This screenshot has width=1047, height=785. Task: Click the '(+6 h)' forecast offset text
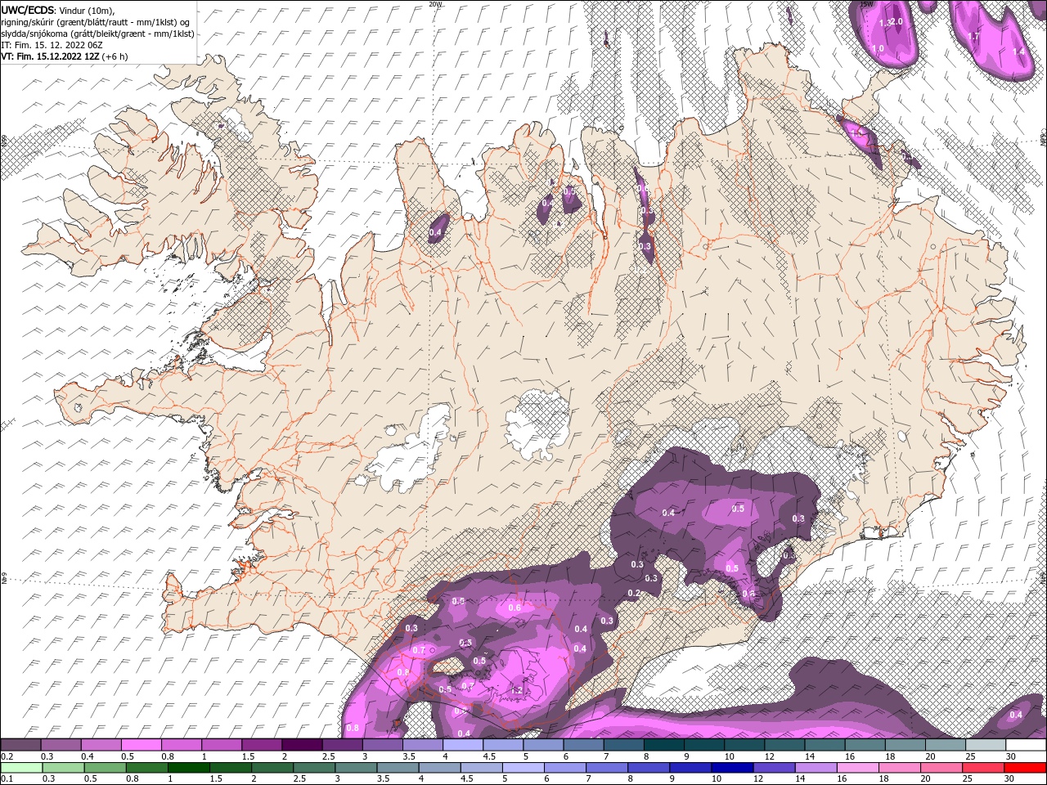coord(115,56)
